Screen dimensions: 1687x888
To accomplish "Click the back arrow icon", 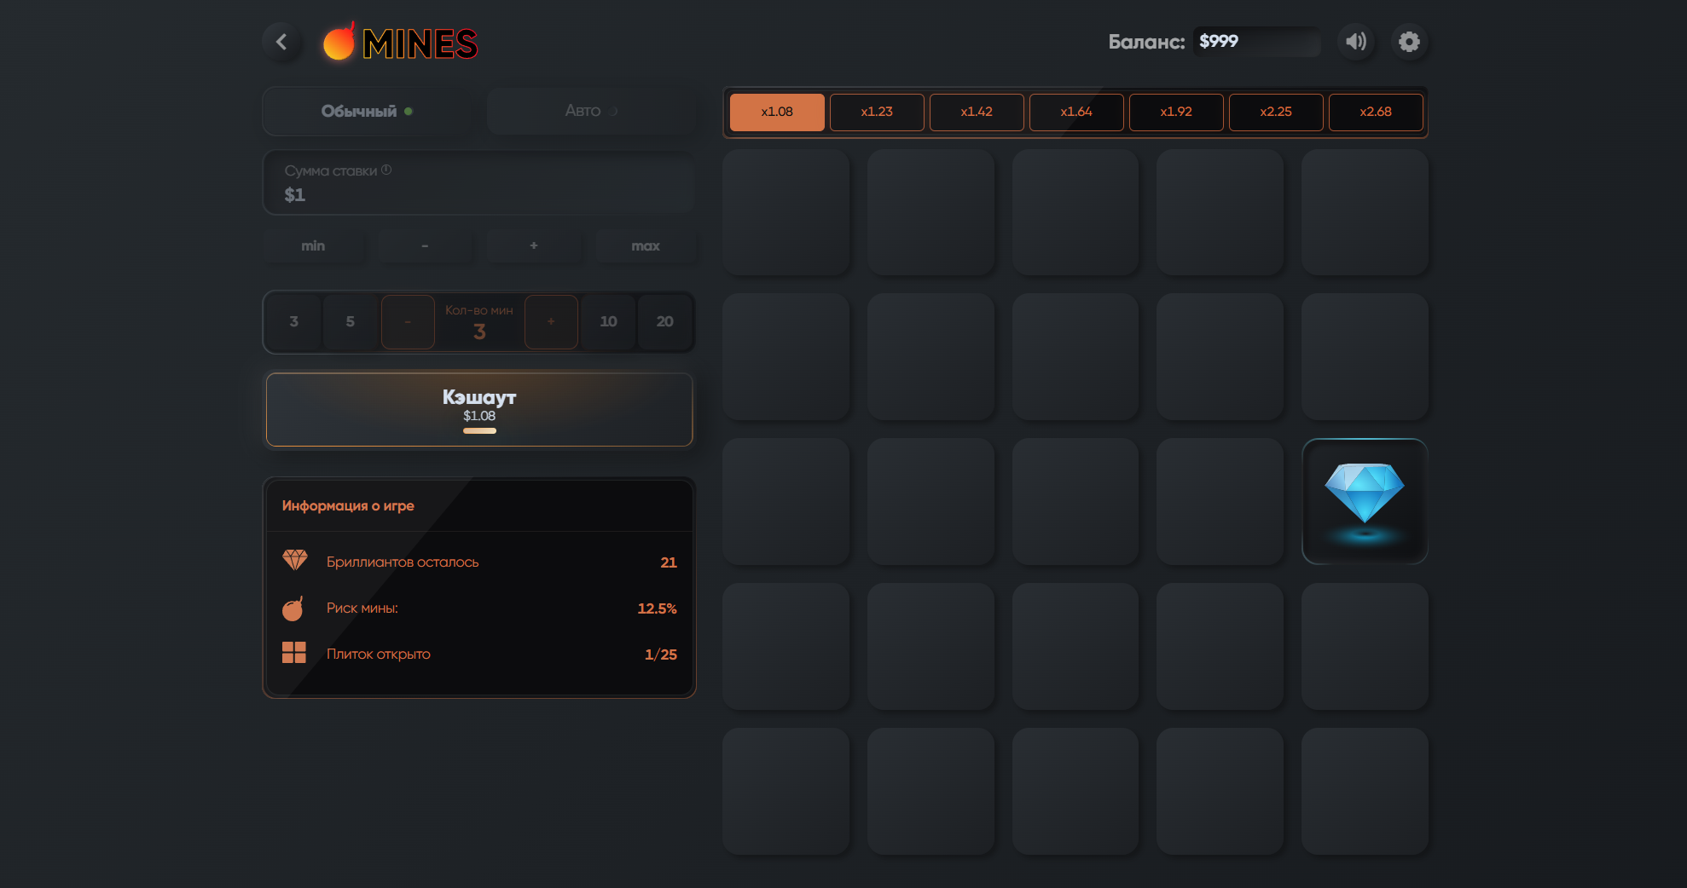I will (281, 42).
